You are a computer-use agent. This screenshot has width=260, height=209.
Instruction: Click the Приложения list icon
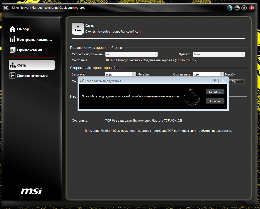12,50
